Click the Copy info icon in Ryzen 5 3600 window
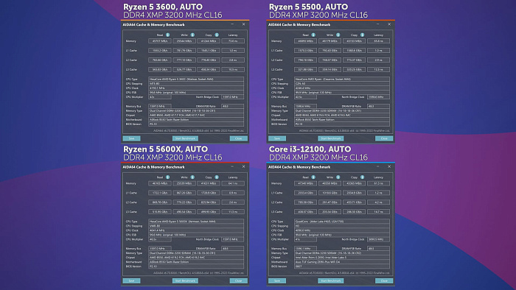 (x=217, y=35)
